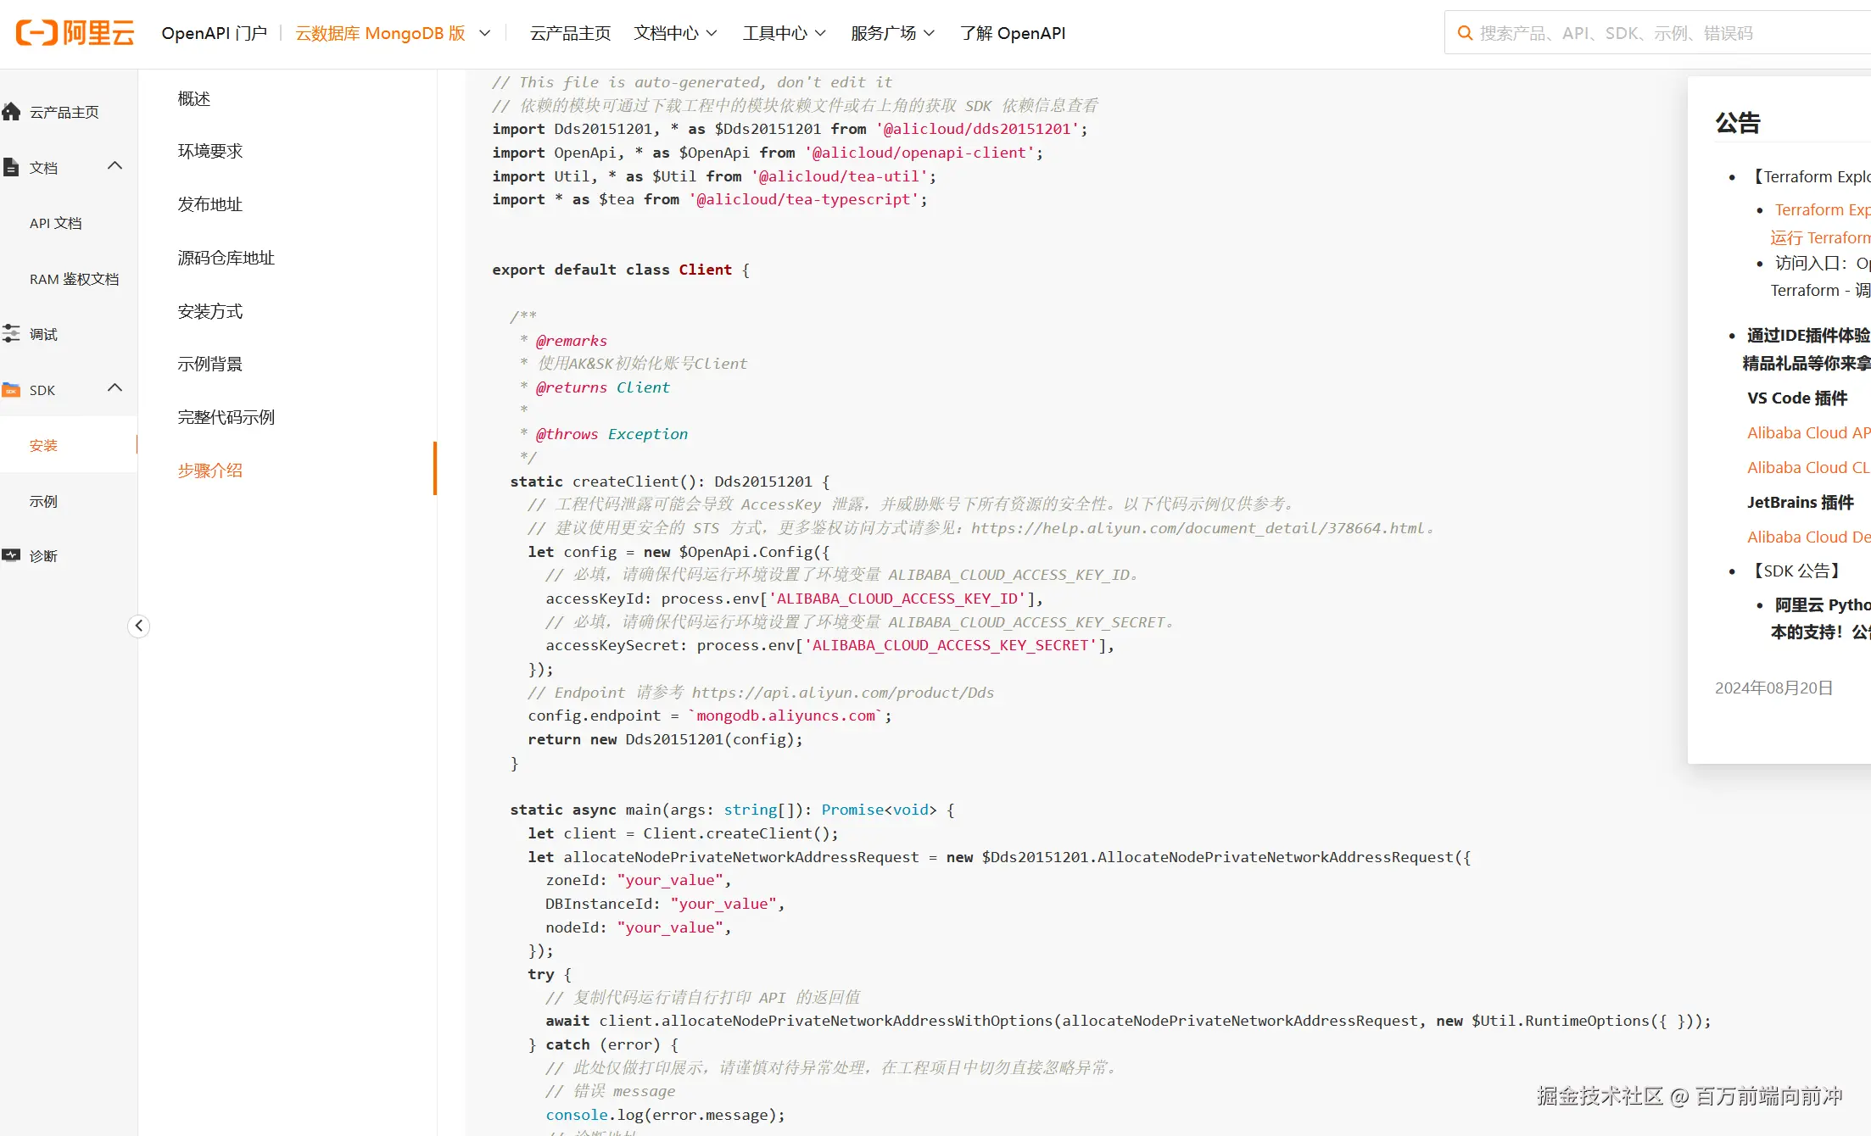Click the sliders icon beside 调试
This screenshot has width=1871, height=1136.
(x=11, y=334)
